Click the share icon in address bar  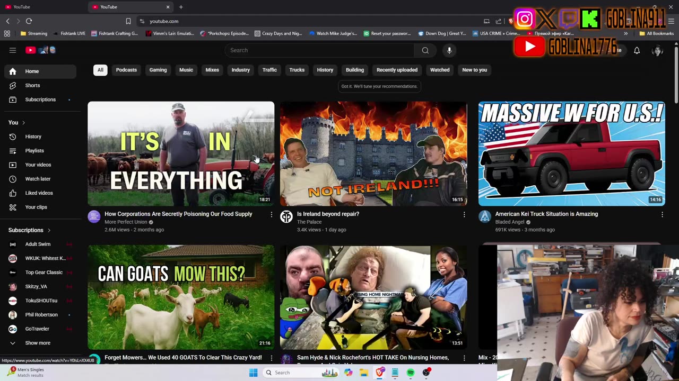(499, 21)
